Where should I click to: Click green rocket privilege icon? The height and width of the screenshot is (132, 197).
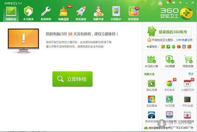(168, 47)
